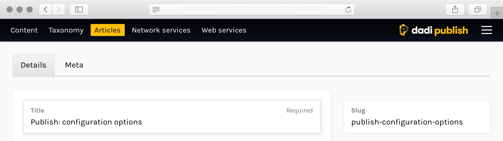Reload the page with refresh icon
Screen dimensions: 503x141
(x=348, y=9)
